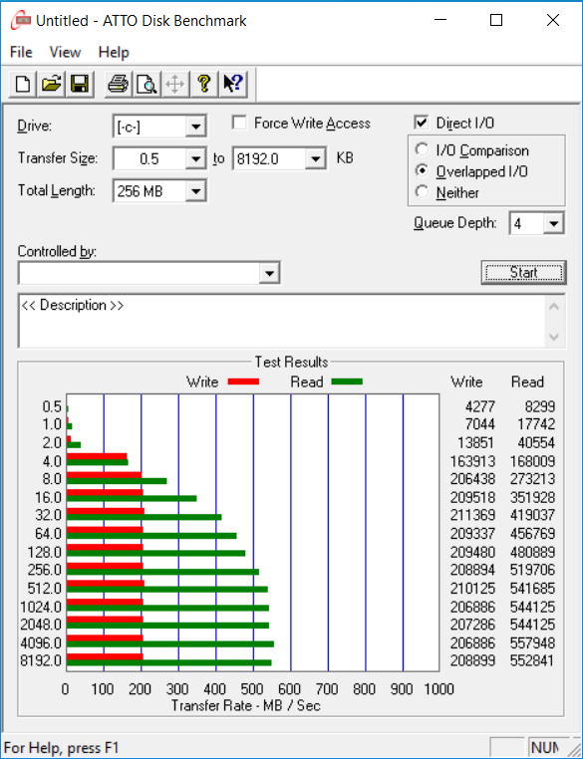Expand the Queue Depth dropdown
The width and height of the screenshot is (583, 759).
[553, 224]
